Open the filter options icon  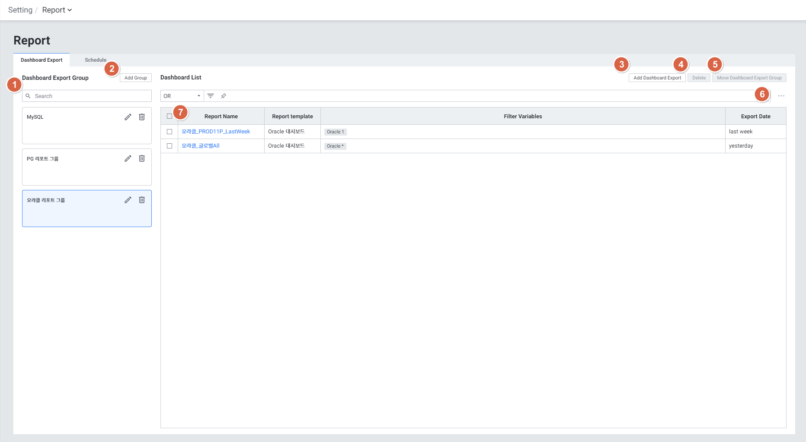[211, 96]
